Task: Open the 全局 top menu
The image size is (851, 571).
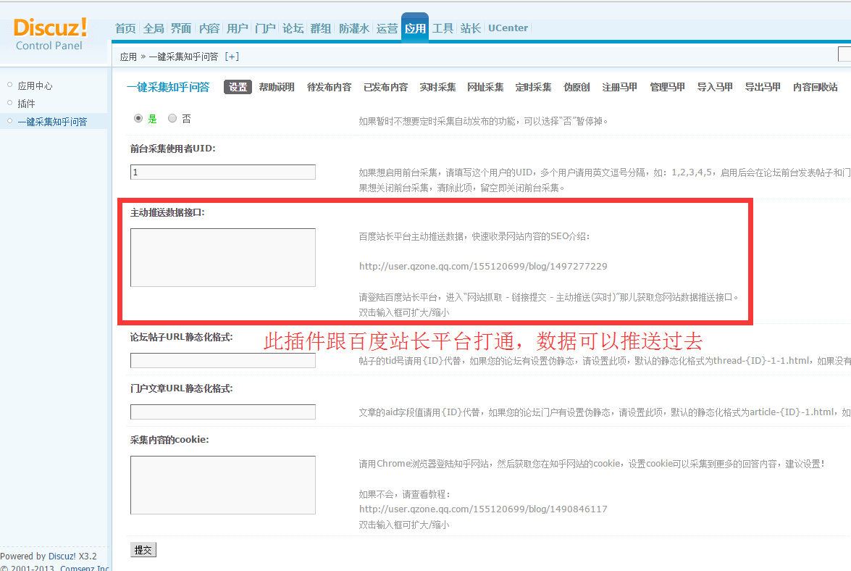Action: (154, 28)
